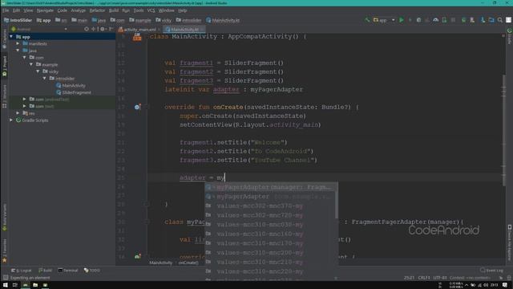Click the green Run app button
The height and width of the screenshot is (289, 513).
[402, 20]
